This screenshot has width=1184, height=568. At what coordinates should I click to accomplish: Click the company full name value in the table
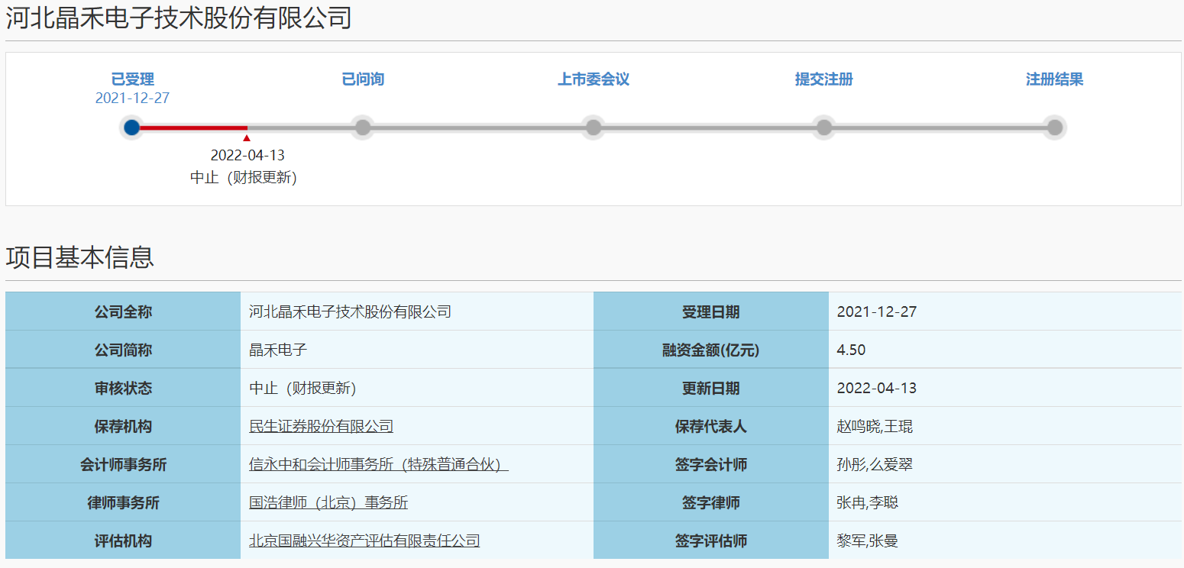[x=350, y=311]
